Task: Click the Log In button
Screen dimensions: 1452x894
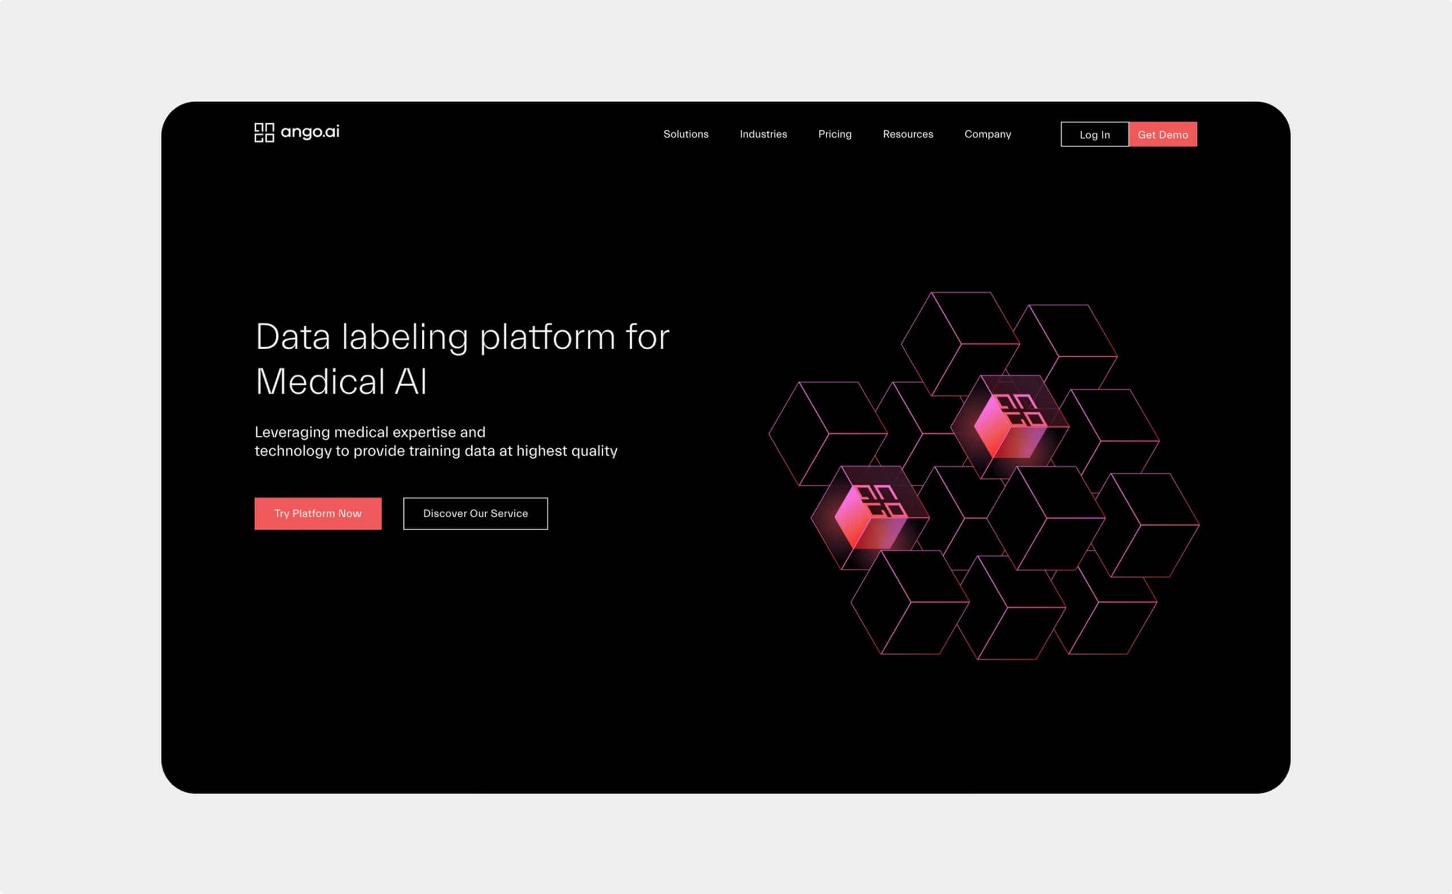Action: point(1094,134)
